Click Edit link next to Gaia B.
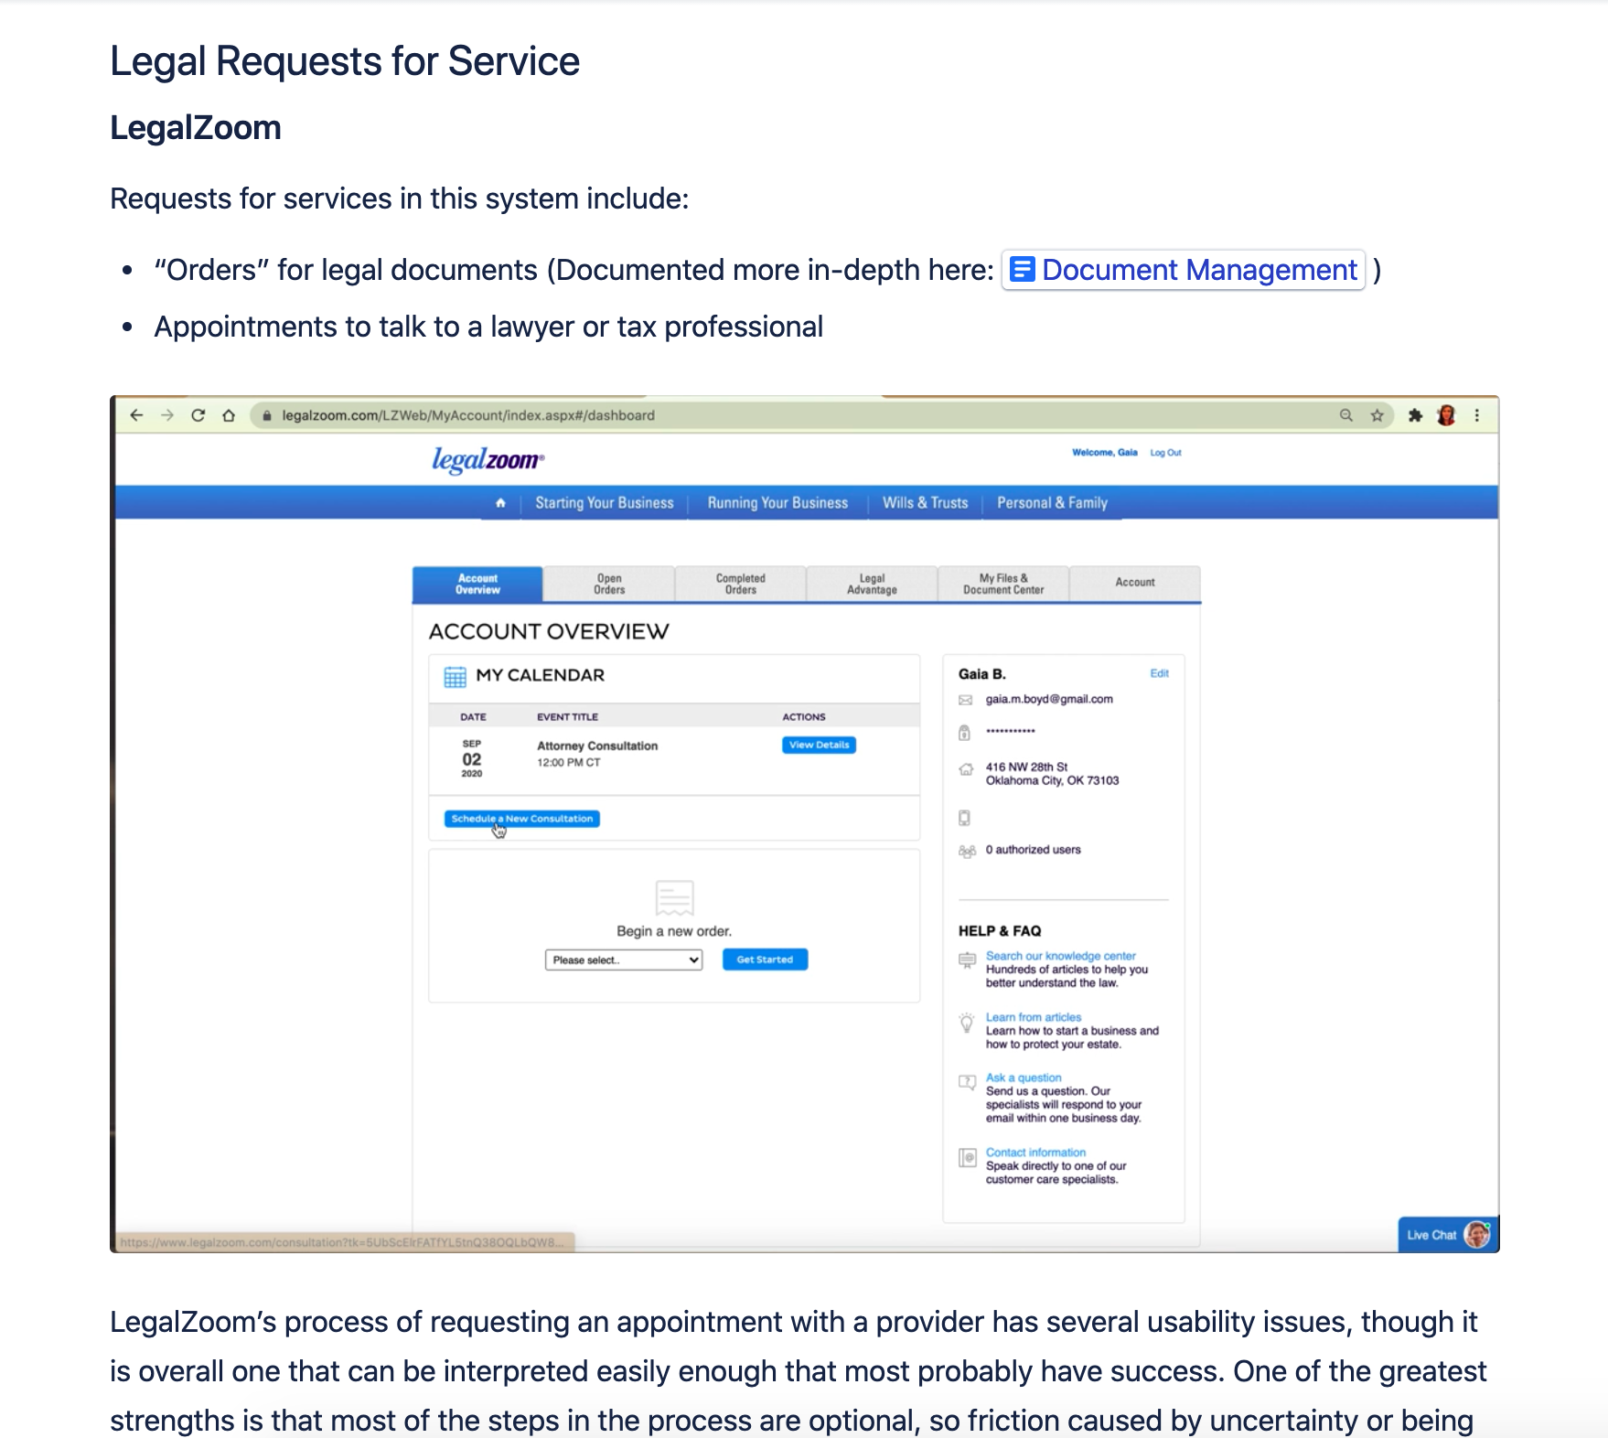Screen dimensions: 1608x1438 coord(1159,673)
